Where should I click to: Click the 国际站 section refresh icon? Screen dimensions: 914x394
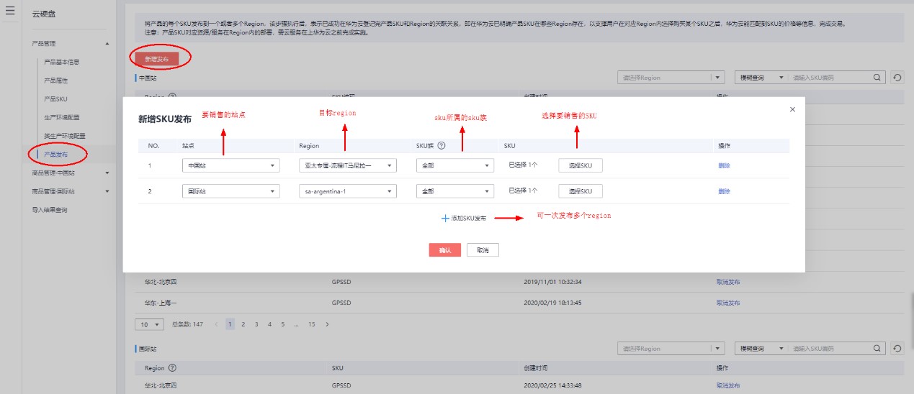pyautogui.click(x=897, y=348)
